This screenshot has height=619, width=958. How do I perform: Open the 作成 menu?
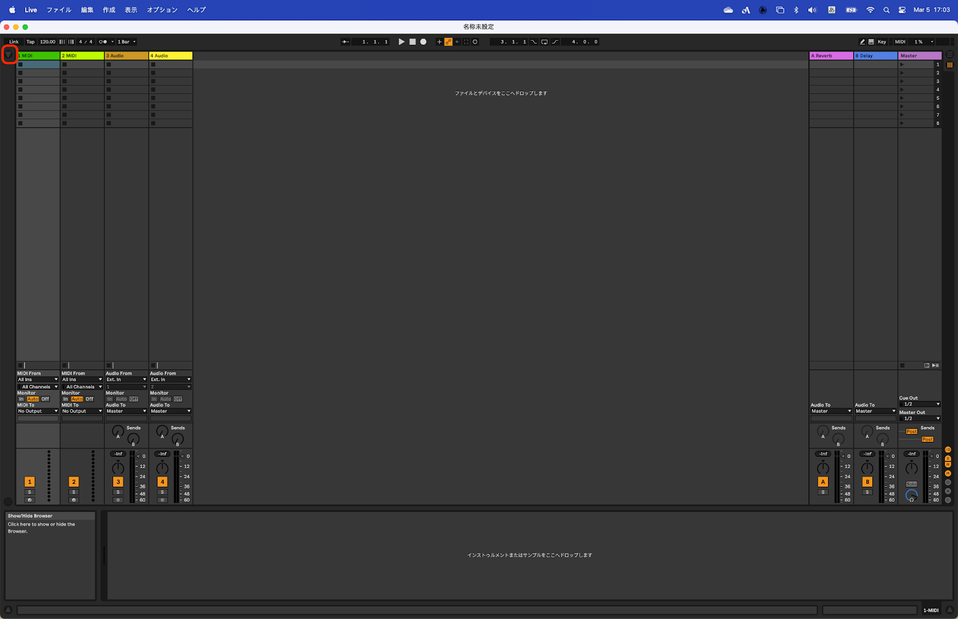(x=109, y=10)
